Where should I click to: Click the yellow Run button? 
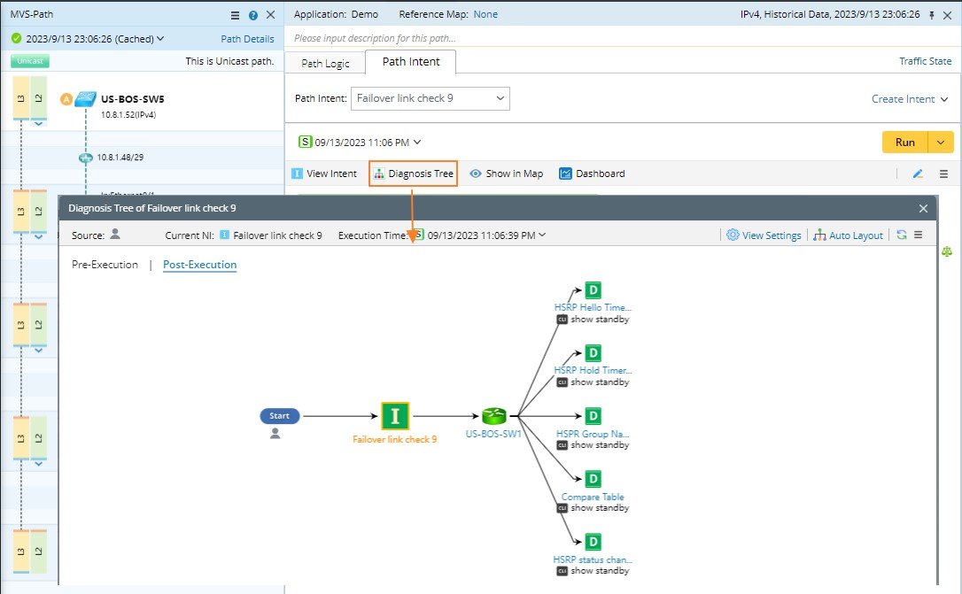(904, 142)
